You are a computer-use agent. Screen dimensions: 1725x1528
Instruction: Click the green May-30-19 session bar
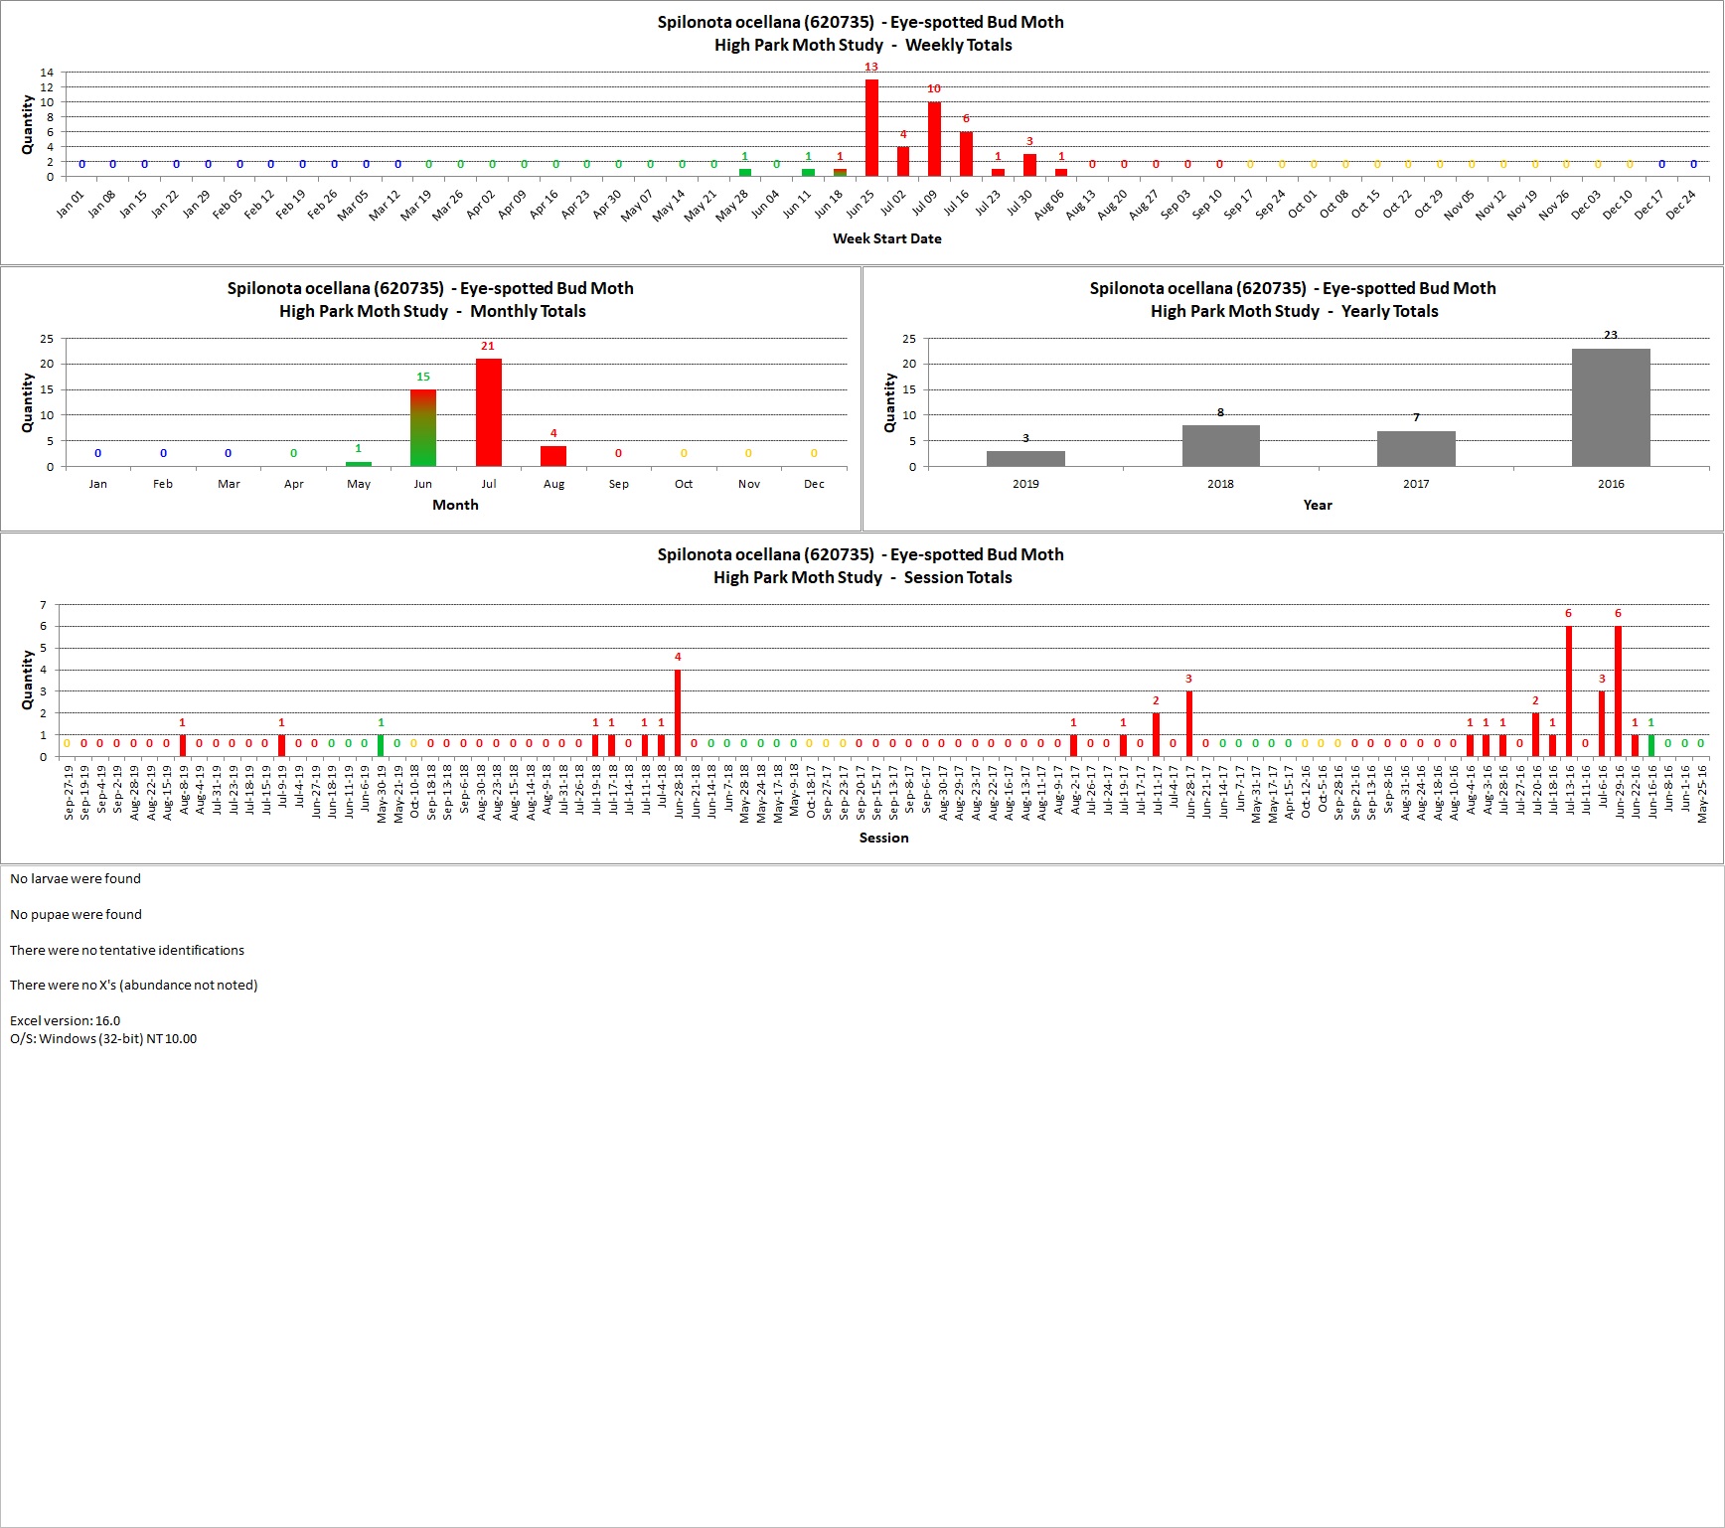click(381, 746)
